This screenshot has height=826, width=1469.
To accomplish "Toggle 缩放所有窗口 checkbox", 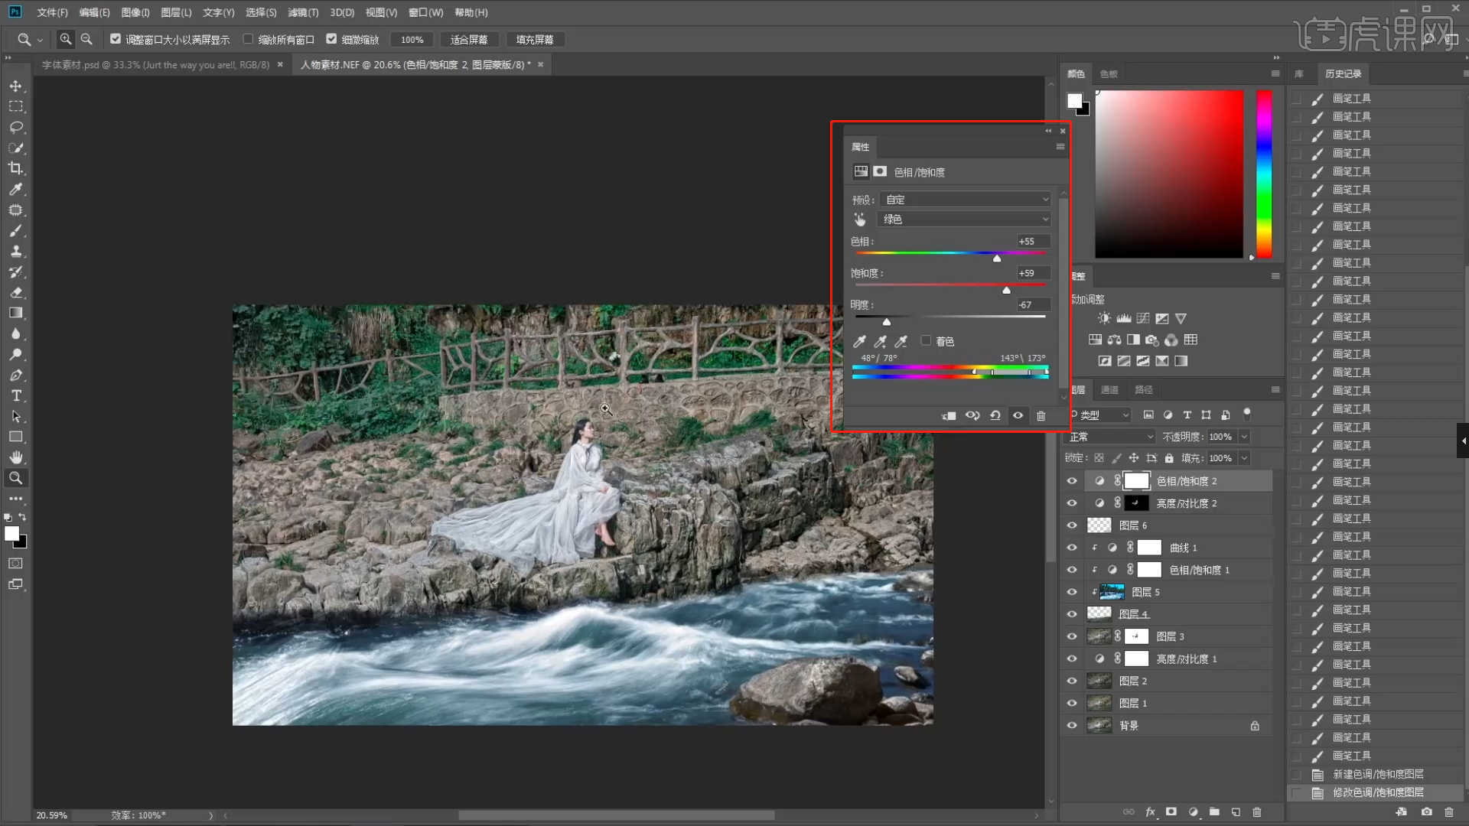I will [x=248, y=39].
